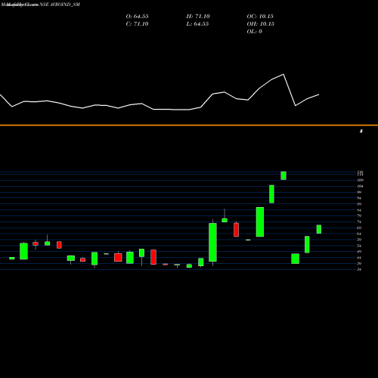Click the 44 price axis label
Image resolution: width=378 pixels, height=378 pixels.
tap(359, 258)
